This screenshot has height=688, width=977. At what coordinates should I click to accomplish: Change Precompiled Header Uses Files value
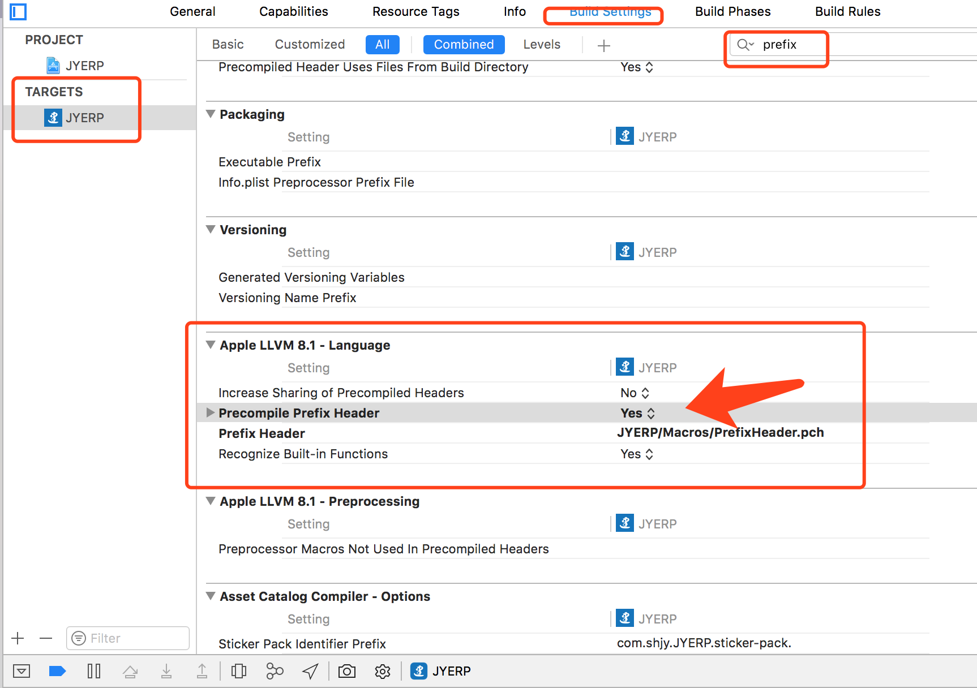[637, 67]
